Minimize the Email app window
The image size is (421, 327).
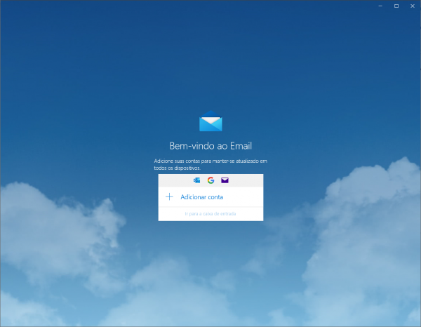380,6
